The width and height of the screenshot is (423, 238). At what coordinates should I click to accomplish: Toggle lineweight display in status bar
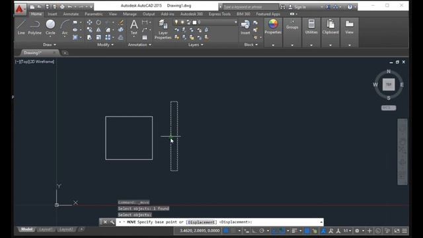coord(294,231)
